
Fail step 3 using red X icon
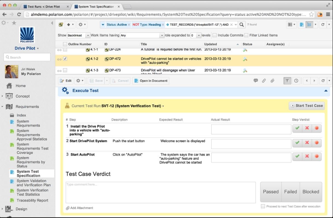[x=307, y=156]
